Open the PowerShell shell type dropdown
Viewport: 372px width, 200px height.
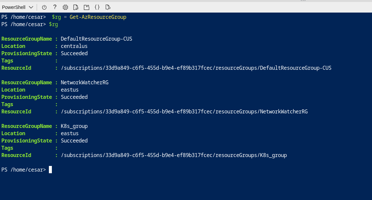[18, 7]
